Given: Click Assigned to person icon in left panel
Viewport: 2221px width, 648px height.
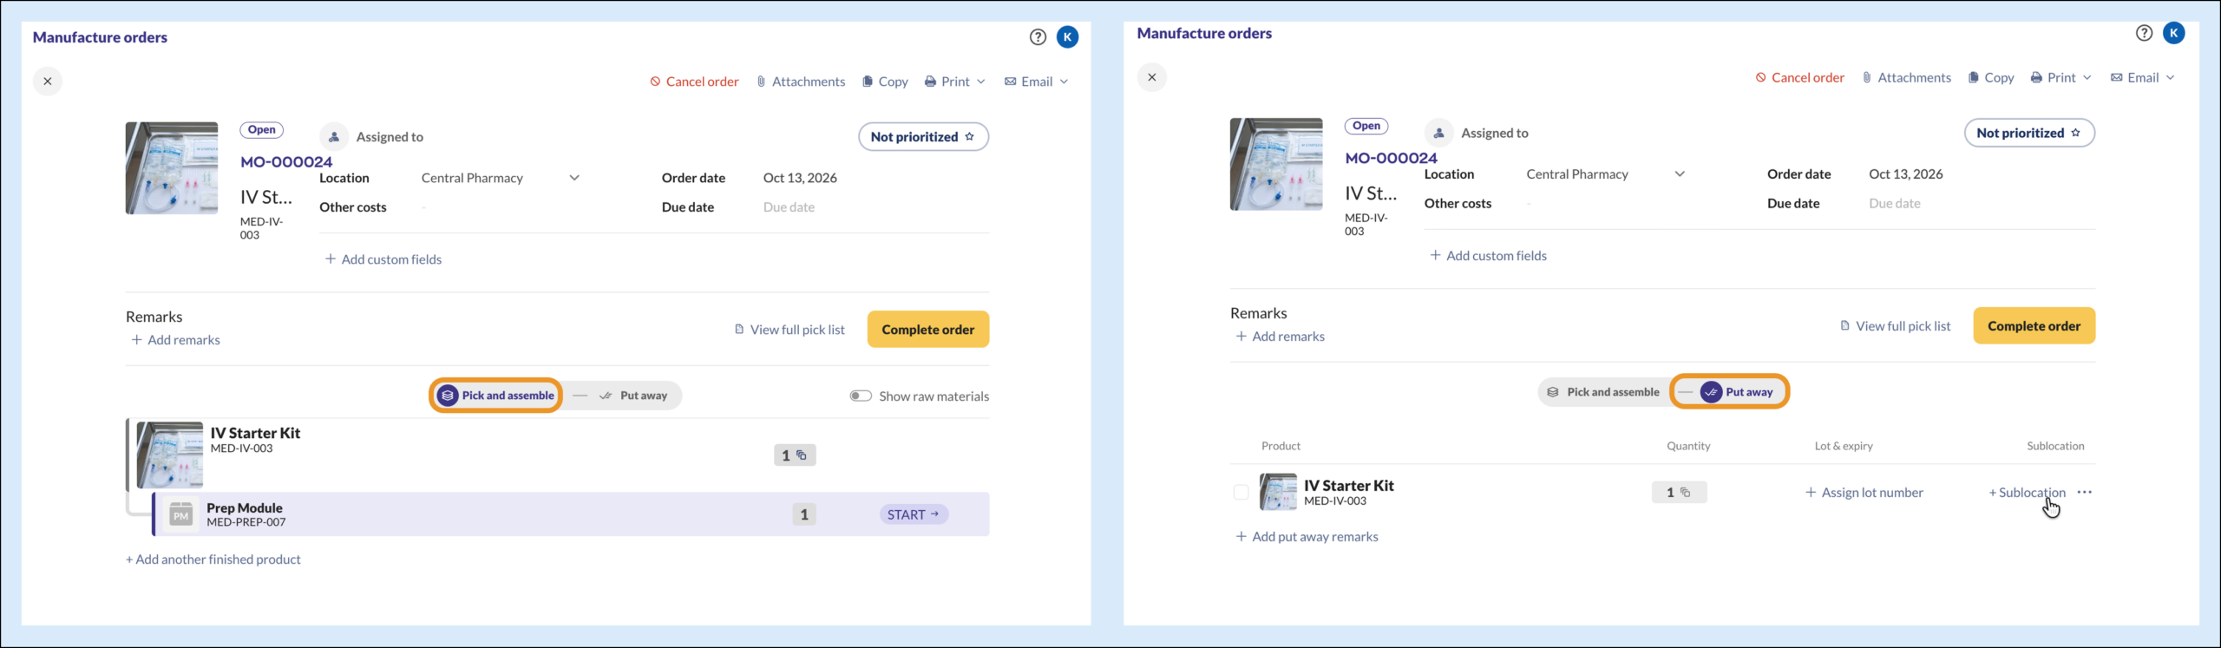Looking at the screenshot, I should [334, 137].
